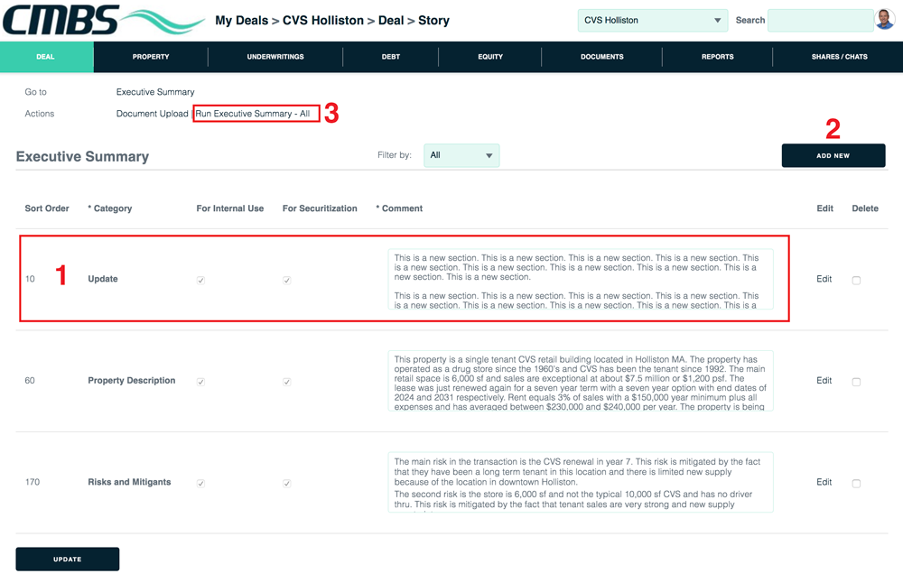The image size is (903, 583).
Task: Check Delete box for Risks and Mitigants row
Action: pos(856,484)
